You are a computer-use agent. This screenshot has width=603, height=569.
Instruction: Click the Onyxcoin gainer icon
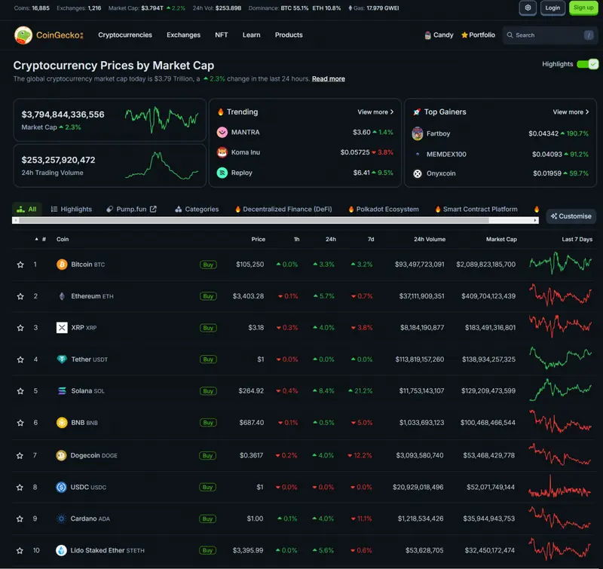point(418,173)
